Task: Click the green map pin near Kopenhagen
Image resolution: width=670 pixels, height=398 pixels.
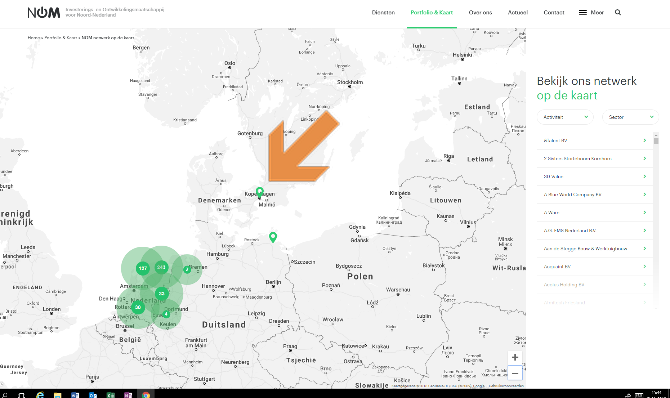Action: [260, 192]
